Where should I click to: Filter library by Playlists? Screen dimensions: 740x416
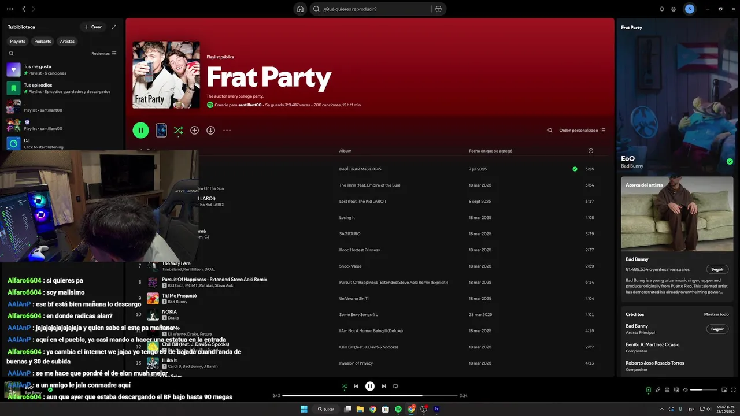[x=17, y=41]
